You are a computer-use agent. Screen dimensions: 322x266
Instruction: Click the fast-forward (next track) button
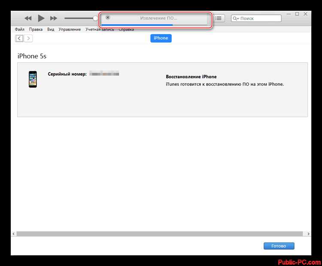(54, 18)
